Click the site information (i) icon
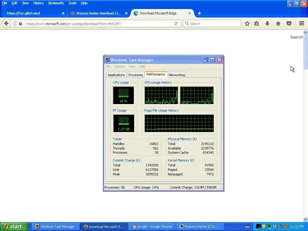The width and height of the screenshot is (308, 231). [x=15, y=23]
